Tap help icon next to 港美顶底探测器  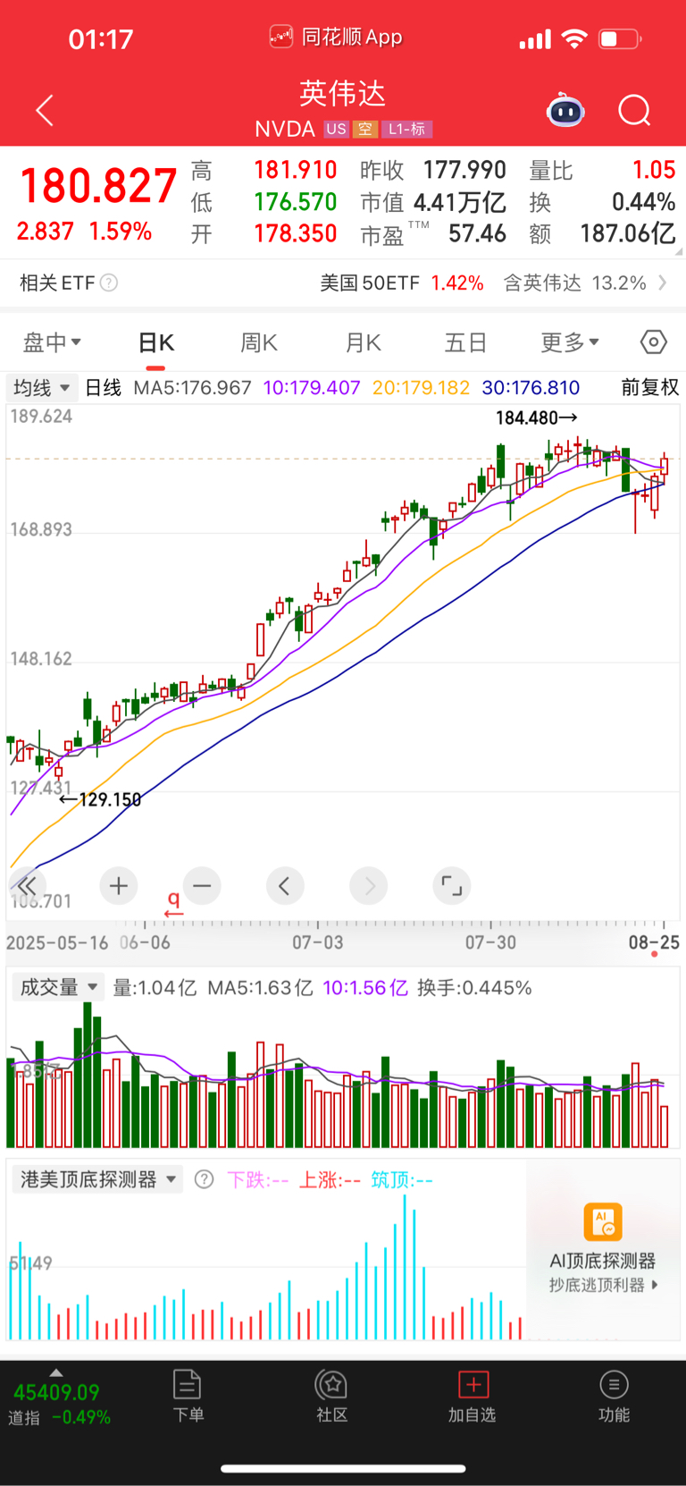(x=204, y=1179)
